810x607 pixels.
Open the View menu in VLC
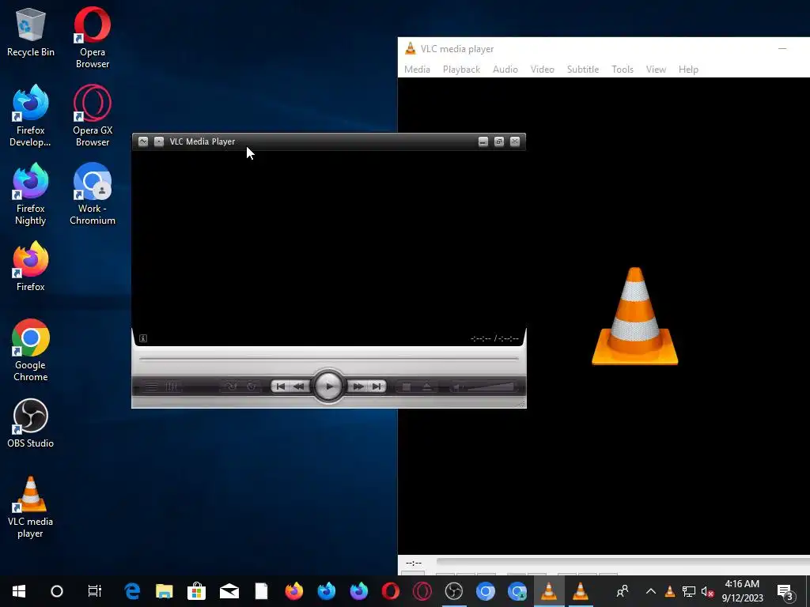click(x=656, y=70)
